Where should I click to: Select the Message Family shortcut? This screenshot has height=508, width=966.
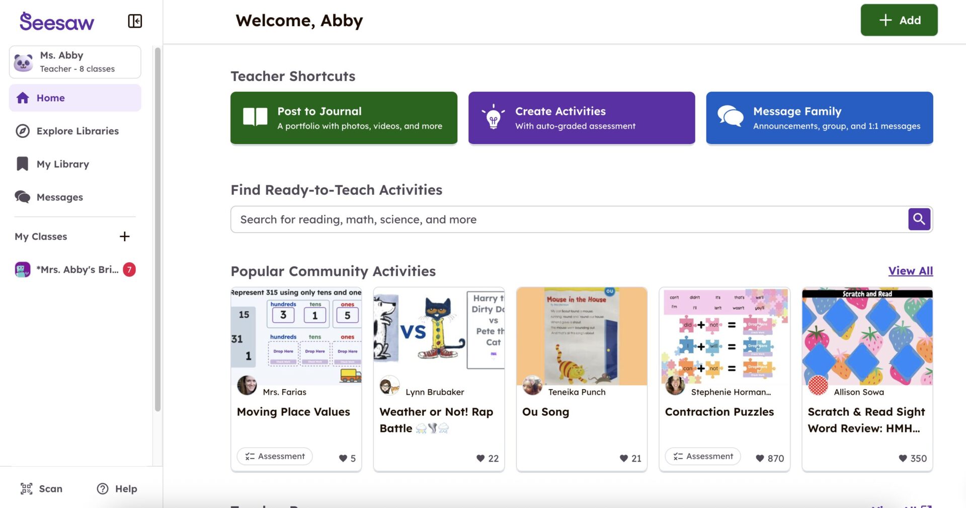819,118
